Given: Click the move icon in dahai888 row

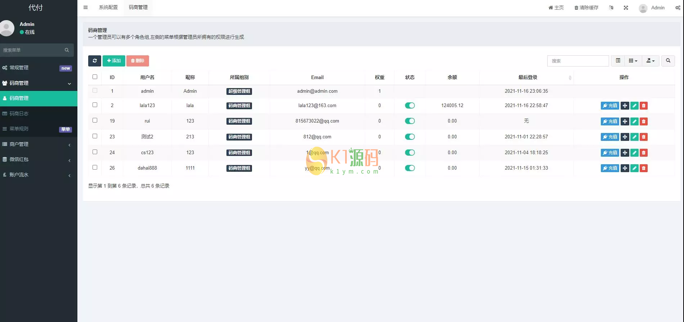Looking at the screenshot, I should (x=625, y=168).
